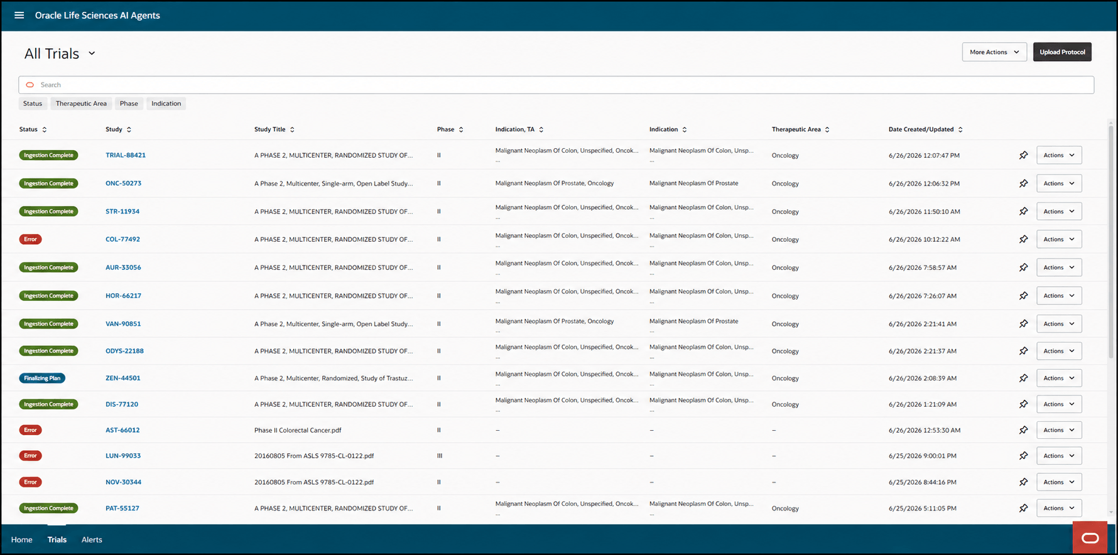Pin the ZEN-44501 study row
The height and width of the screenshot is (555, 1118).
click(1023, 378)
